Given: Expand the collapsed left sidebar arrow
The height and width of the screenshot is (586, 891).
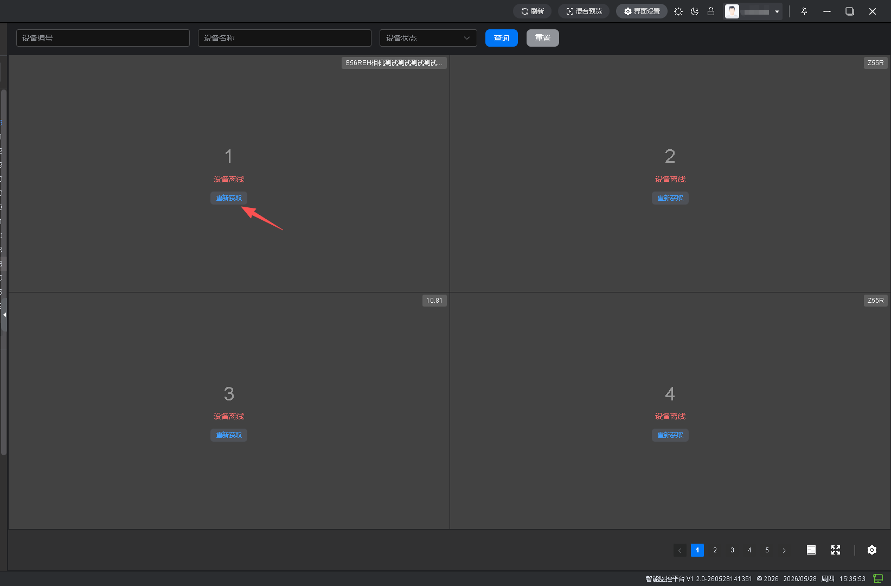Looking at the screenshot, I should 4,315.
